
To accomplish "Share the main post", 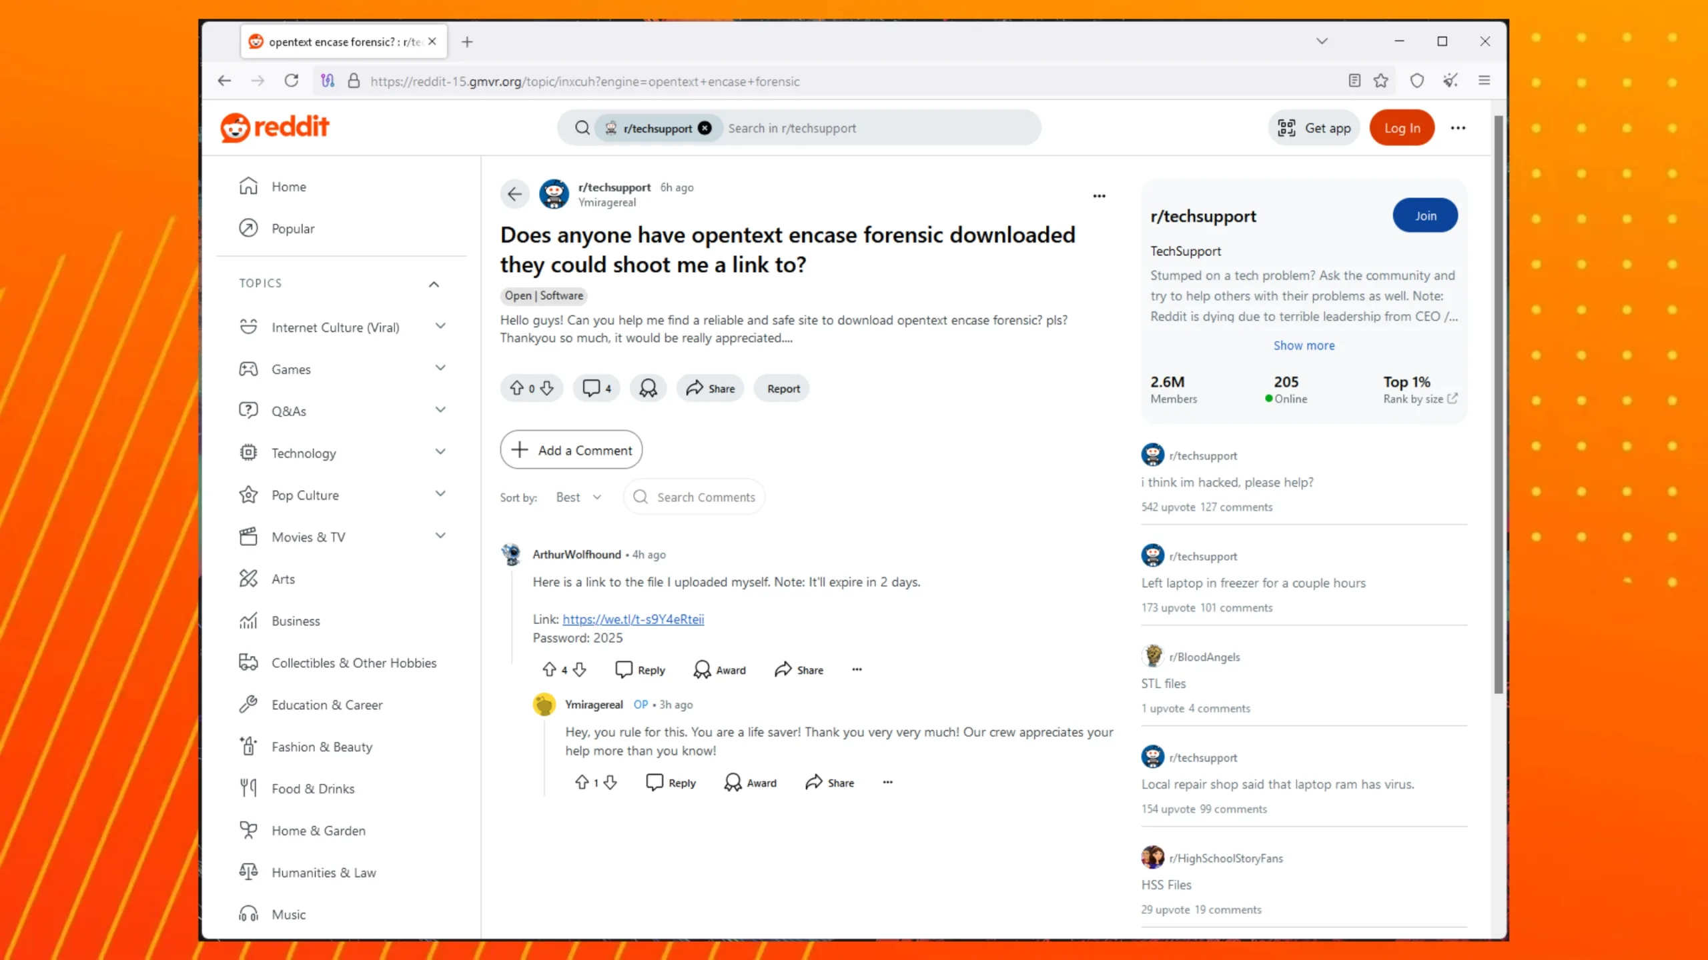I will (x=710, y=388).
